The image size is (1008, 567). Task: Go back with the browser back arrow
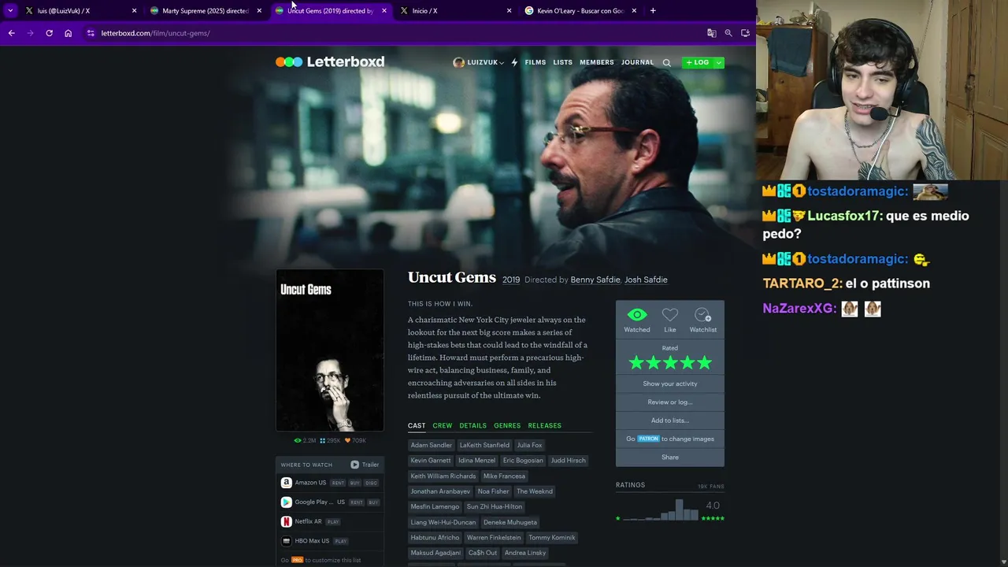click(x=11, y=33)
